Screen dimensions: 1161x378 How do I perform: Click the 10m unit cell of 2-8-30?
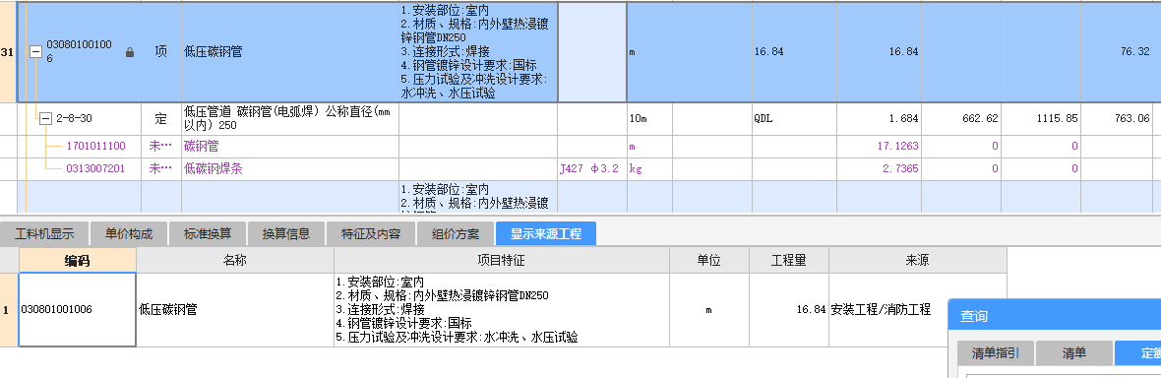(649, 118)
